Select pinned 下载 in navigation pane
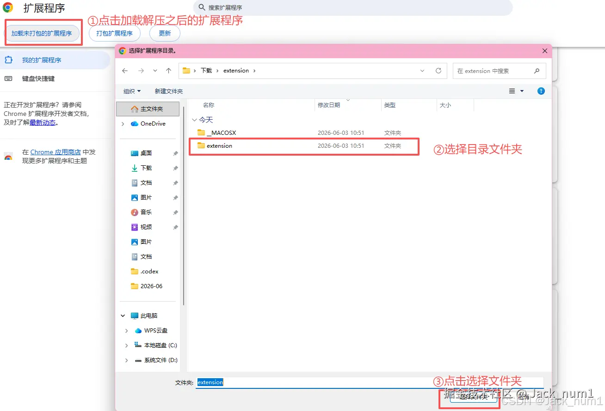The width and height of the screenshot is (605, 411). pyautogui.click(x=142, y=168)
